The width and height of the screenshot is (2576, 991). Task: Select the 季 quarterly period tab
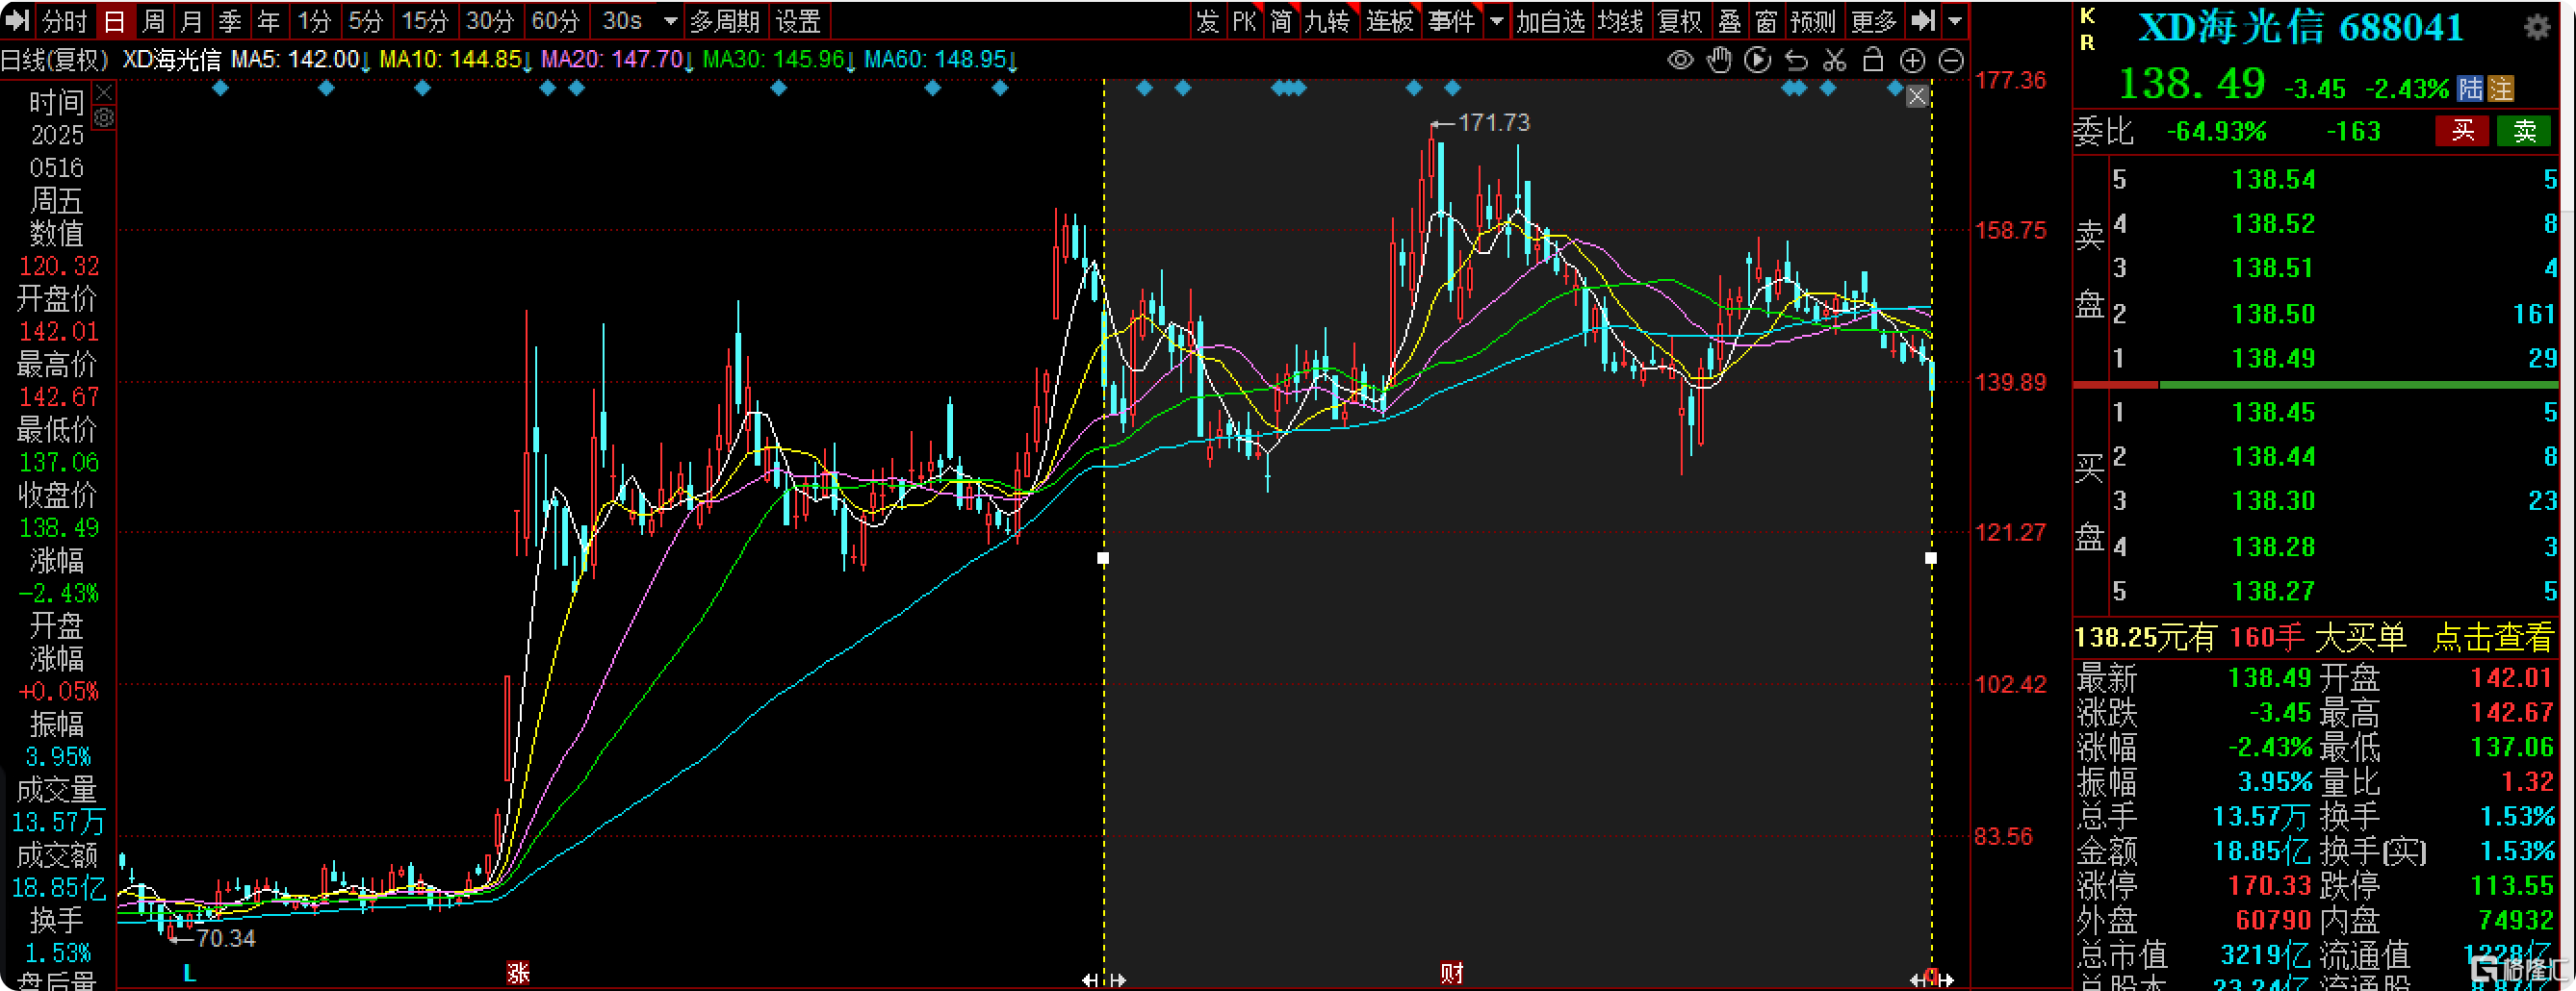click(230, 21)
